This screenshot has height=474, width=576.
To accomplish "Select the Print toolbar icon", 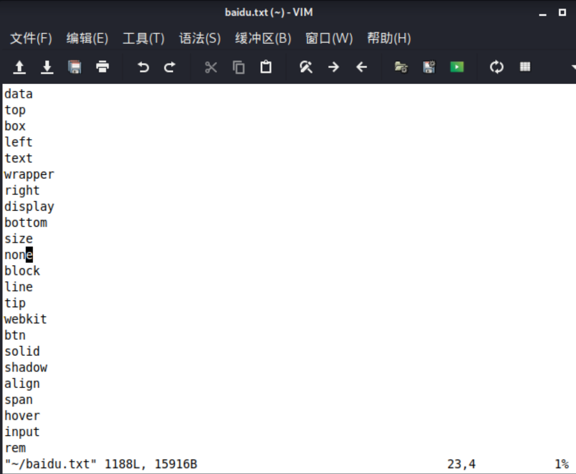I will click(x=102, y=67).
